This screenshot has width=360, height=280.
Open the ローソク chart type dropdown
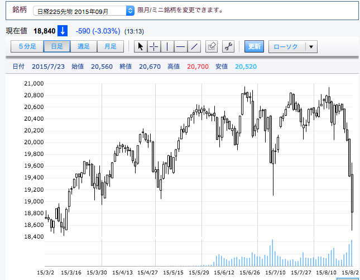(293, 47)
